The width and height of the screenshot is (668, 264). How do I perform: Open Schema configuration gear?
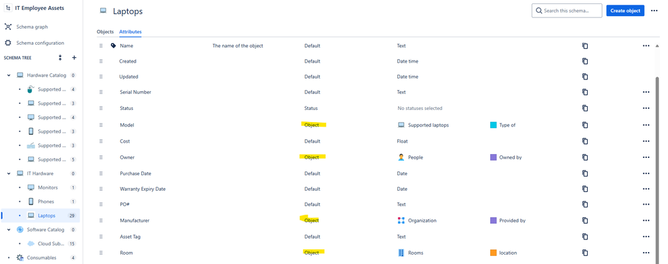(8, 43)
